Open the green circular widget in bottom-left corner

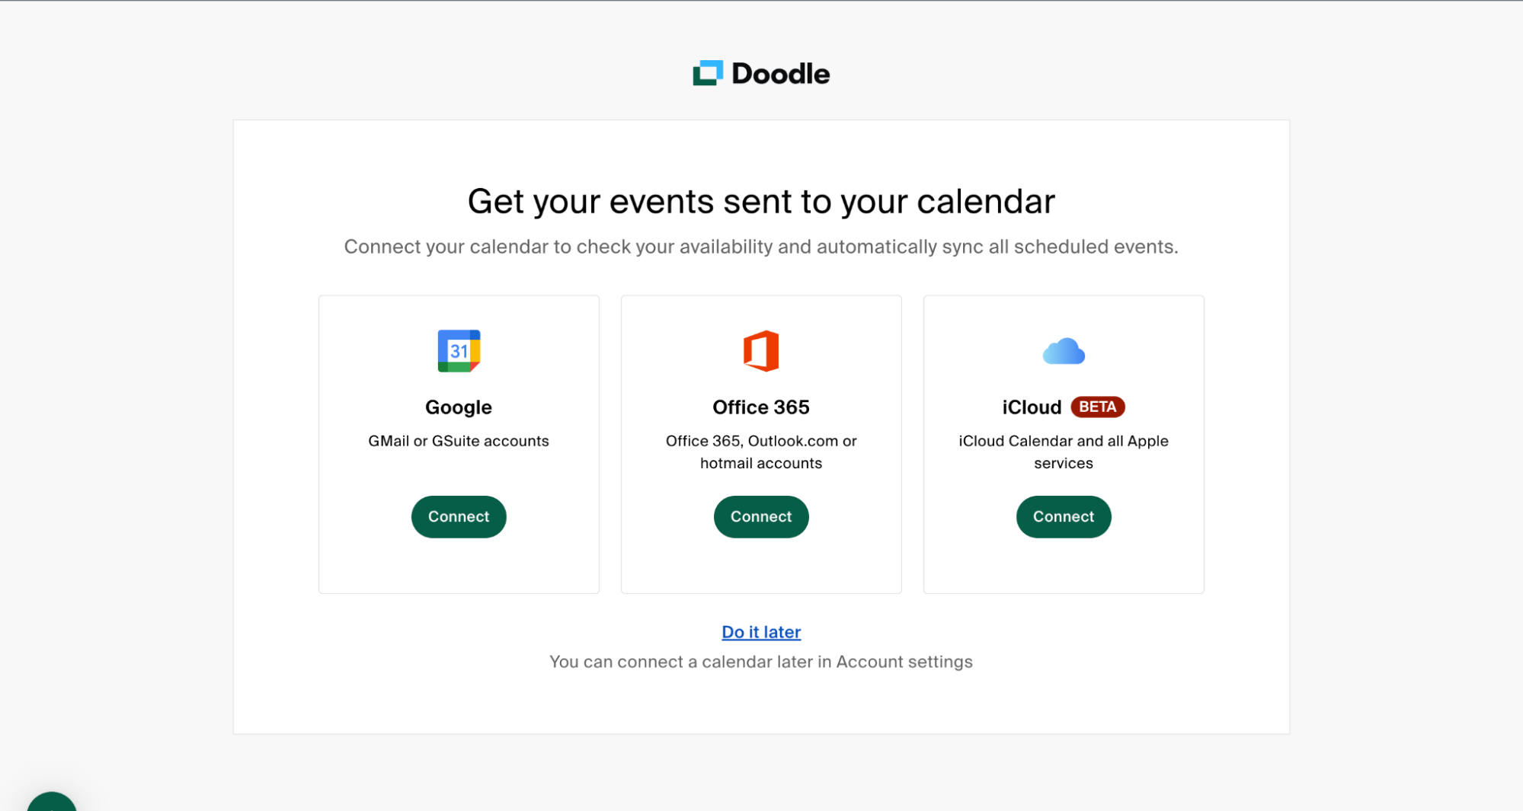pyautogui.click(x=52, y=801)
